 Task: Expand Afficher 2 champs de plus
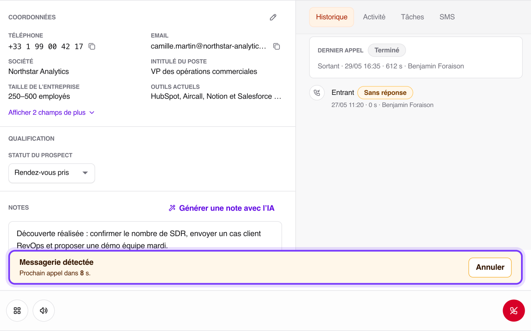pos(51,113)
